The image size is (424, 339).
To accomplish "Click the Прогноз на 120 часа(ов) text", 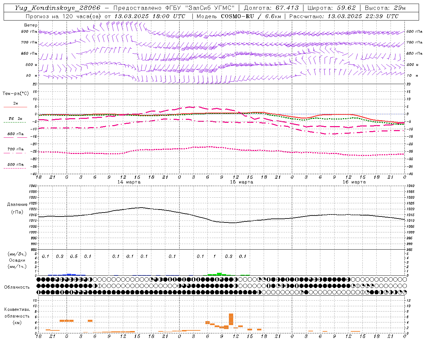I will tap(64, 16).
